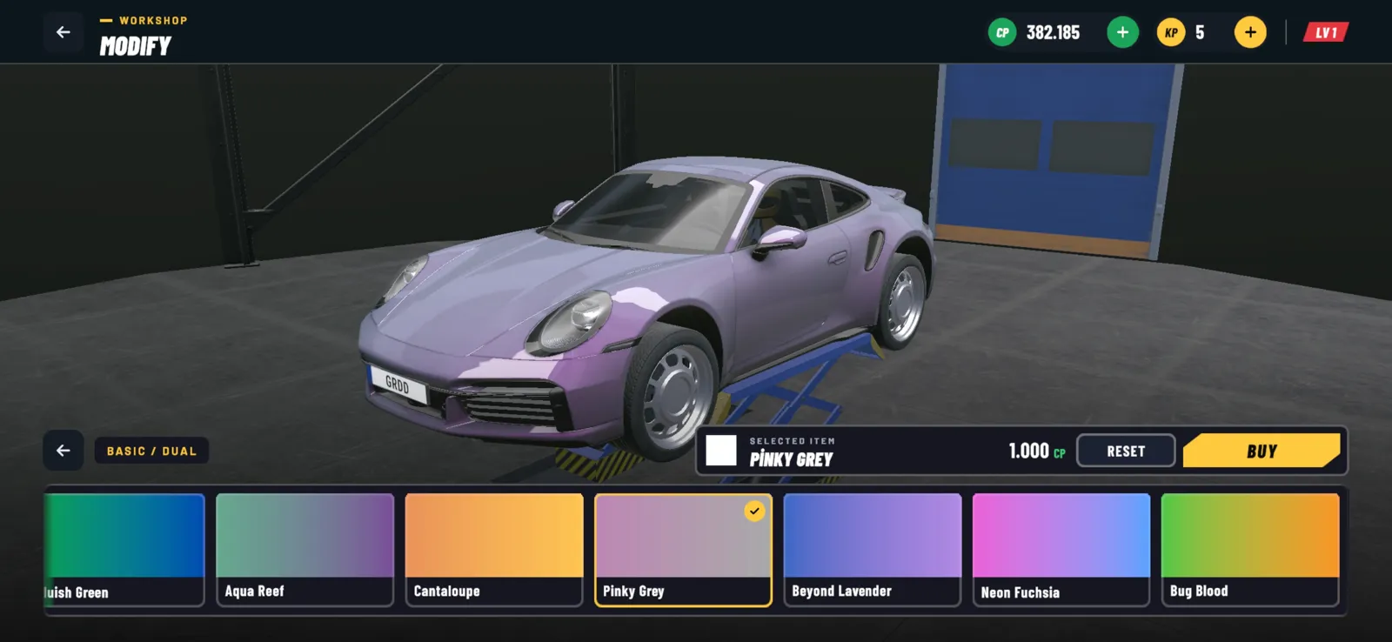
Task: Click the KP balance value 5
Action: click(1200, 32)
